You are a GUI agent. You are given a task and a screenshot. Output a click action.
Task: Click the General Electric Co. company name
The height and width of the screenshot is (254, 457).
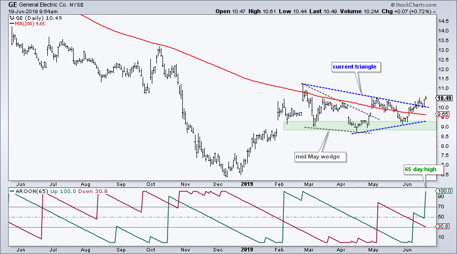click(x=43, y=5)
